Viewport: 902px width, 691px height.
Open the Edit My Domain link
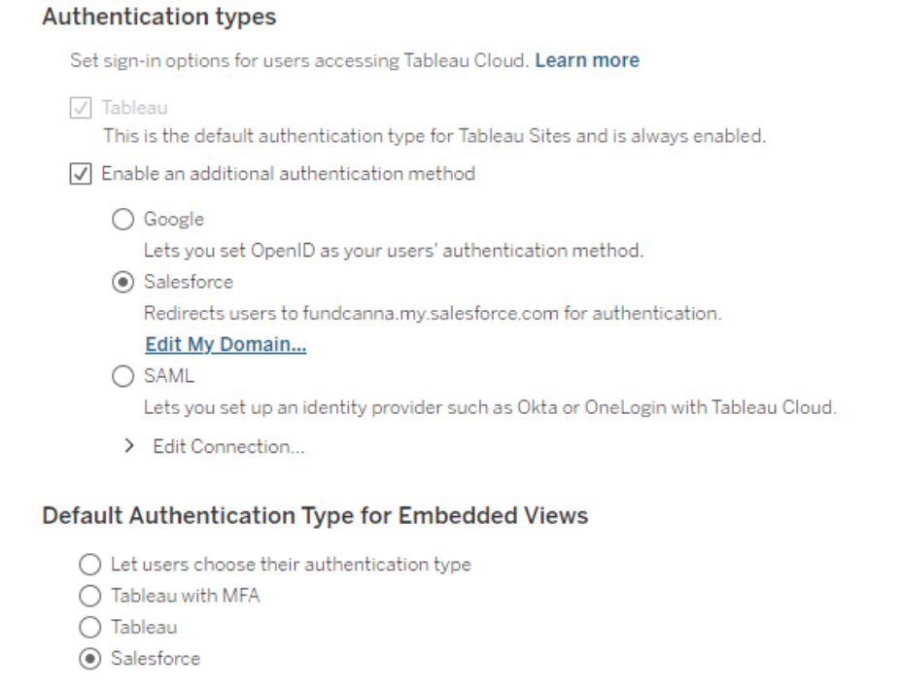pyautogui.click(x=225, y=344)
